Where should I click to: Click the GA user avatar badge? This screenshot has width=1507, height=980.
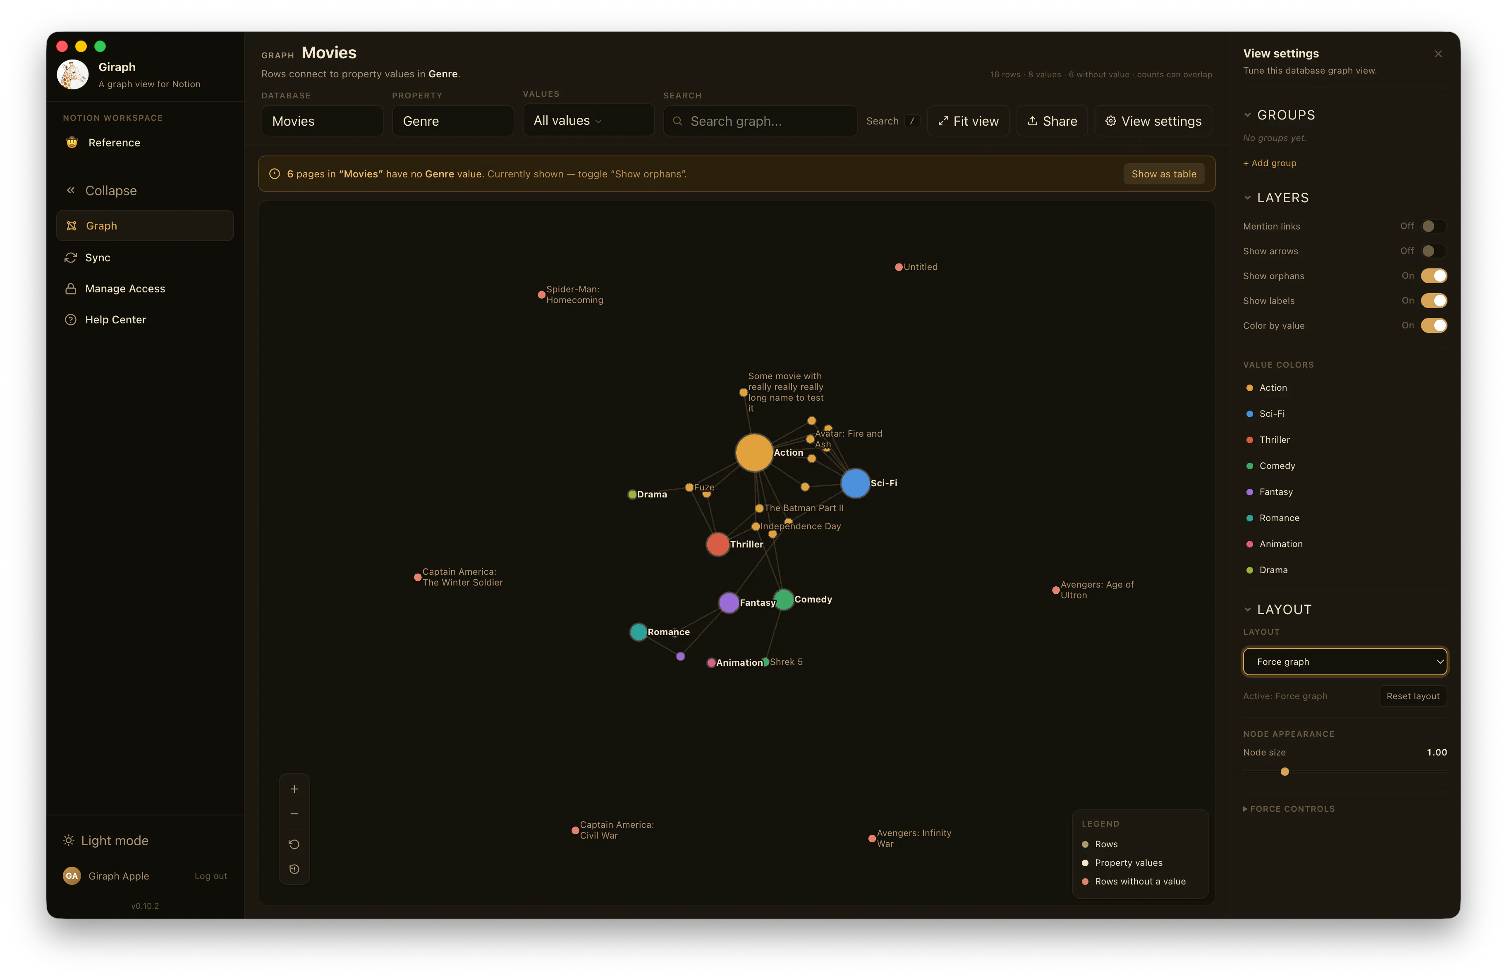[72, 875]
